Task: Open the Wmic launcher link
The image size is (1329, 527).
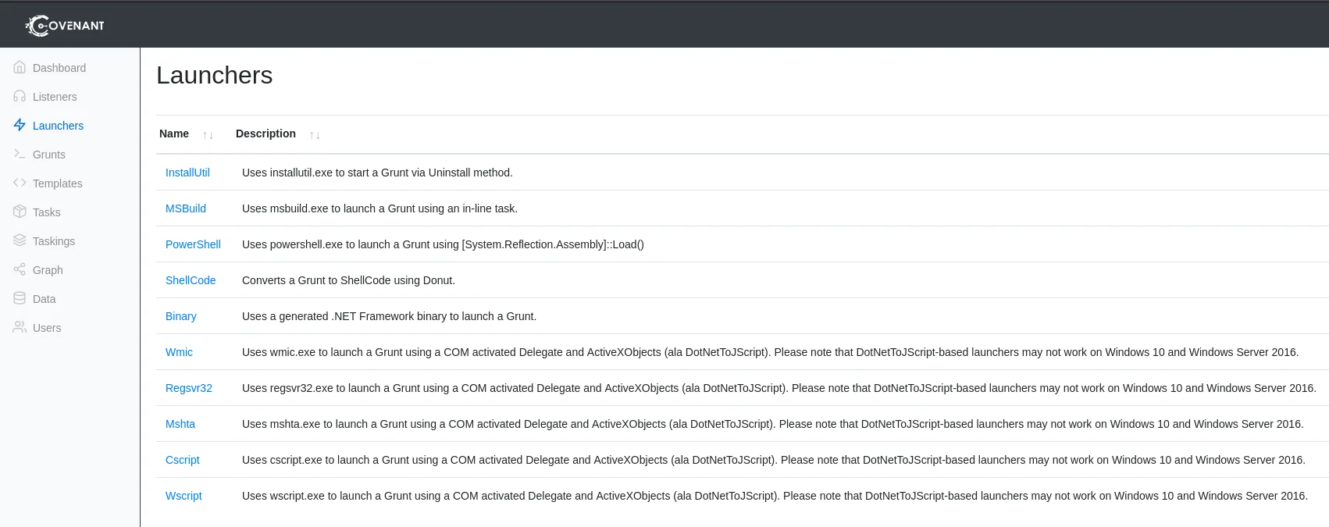Action: click(179, 352)
